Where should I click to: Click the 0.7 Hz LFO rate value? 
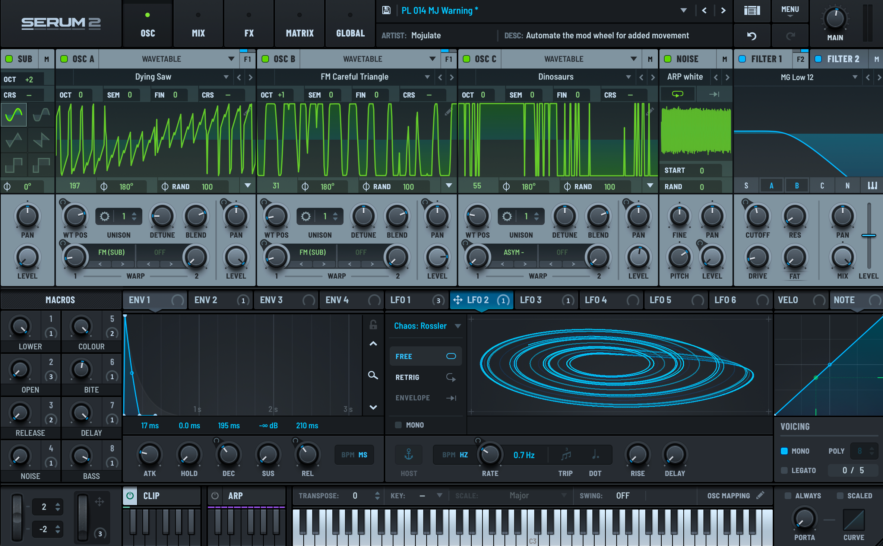(524, 455)
